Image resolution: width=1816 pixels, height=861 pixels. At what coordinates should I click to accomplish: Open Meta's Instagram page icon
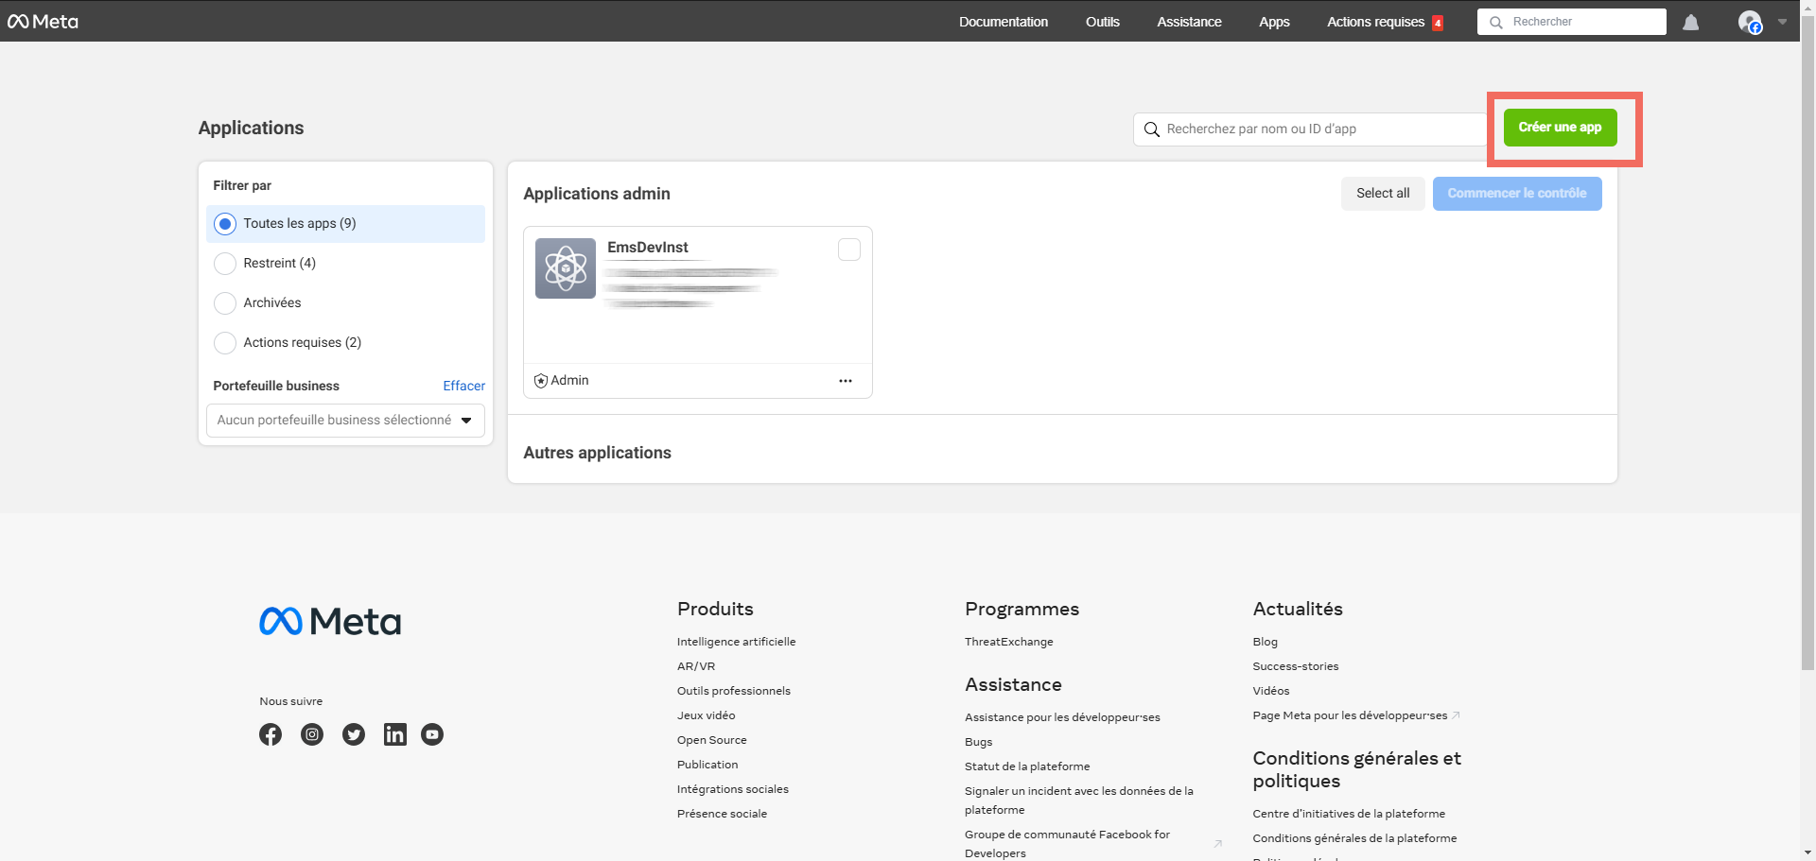[x=312, y=734]
